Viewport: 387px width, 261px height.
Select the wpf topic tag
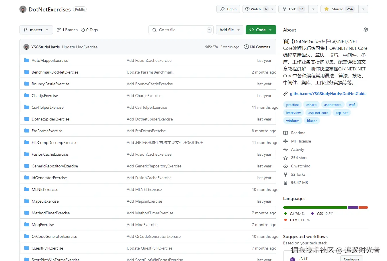point(352,105)
